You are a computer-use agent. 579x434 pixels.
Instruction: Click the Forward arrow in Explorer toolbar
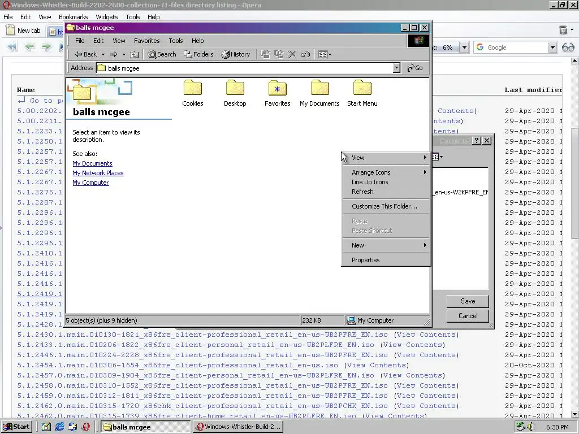[x=114, y=54]
